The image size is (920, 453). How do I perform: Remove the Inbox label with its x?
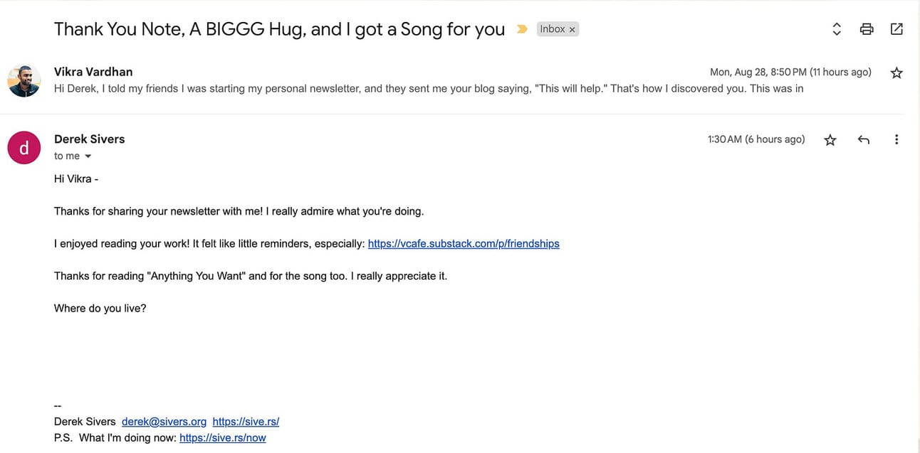click(572, 30)
